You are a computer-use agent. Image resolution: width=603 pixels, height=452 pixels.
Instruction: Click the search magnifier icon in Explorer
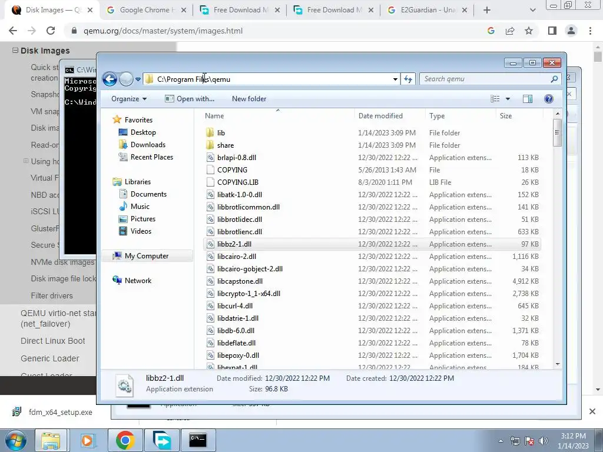[554, 79]
